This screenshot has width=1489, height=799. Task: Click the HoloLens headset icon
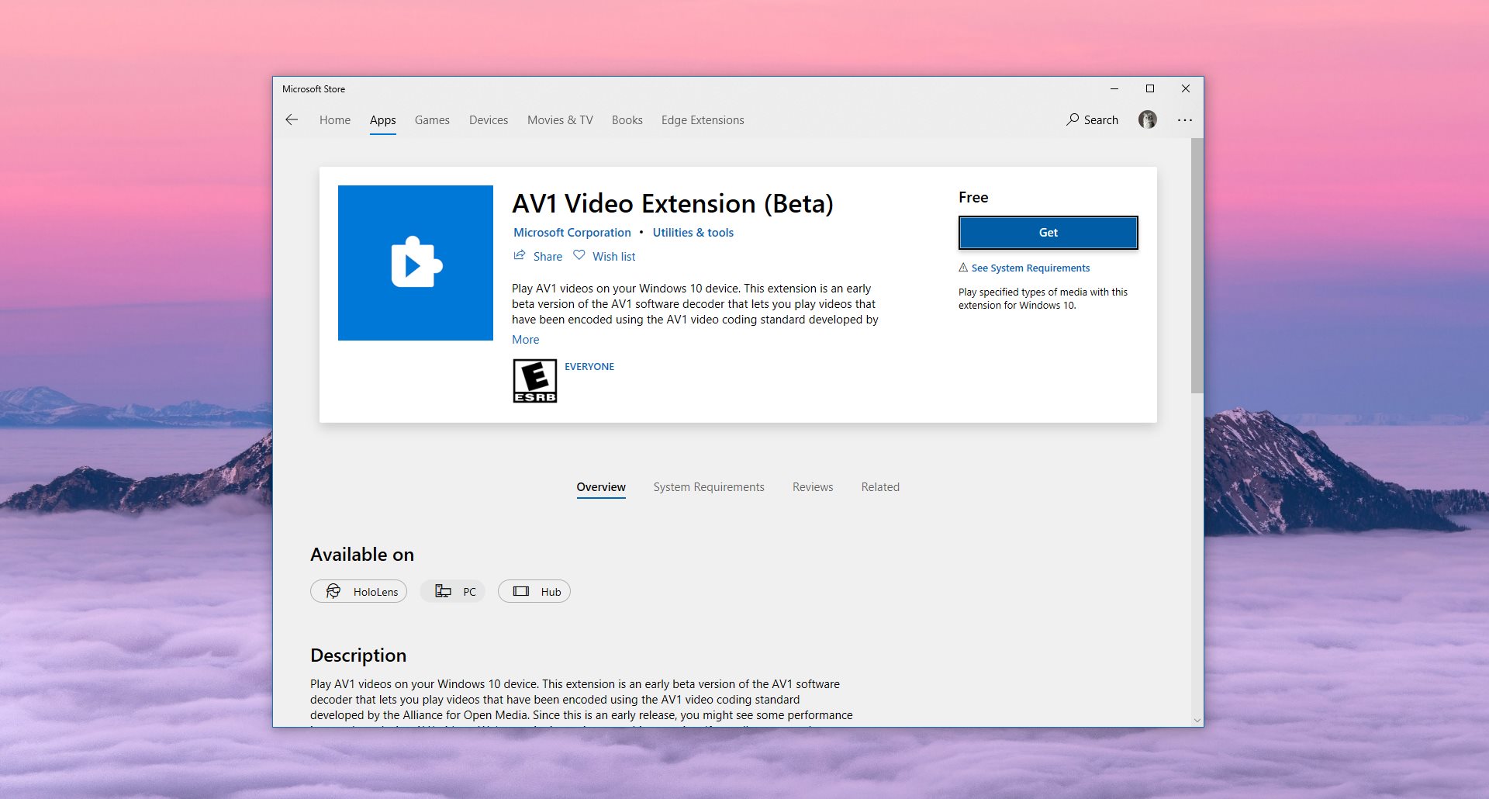tap(333, 591)
